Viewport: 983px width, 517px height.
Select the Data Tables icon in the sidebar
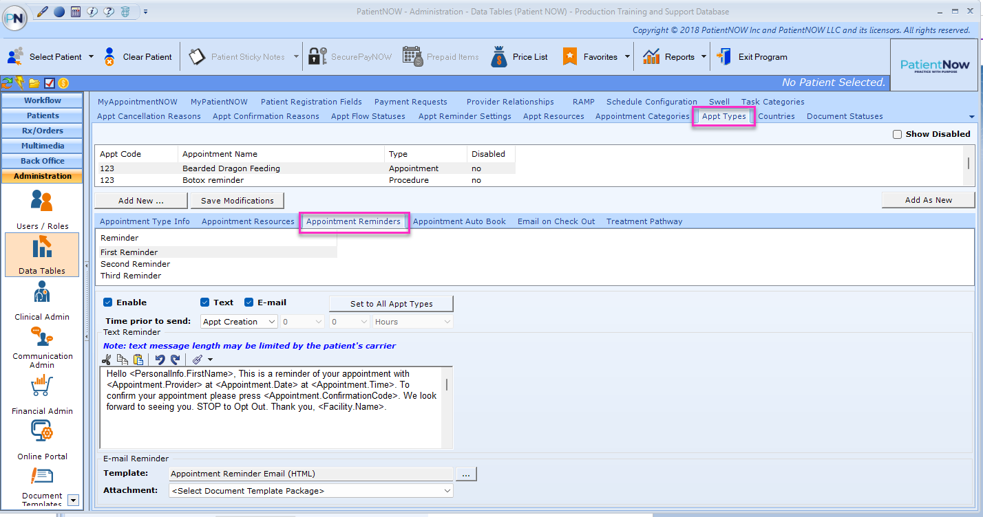[41, 254]
